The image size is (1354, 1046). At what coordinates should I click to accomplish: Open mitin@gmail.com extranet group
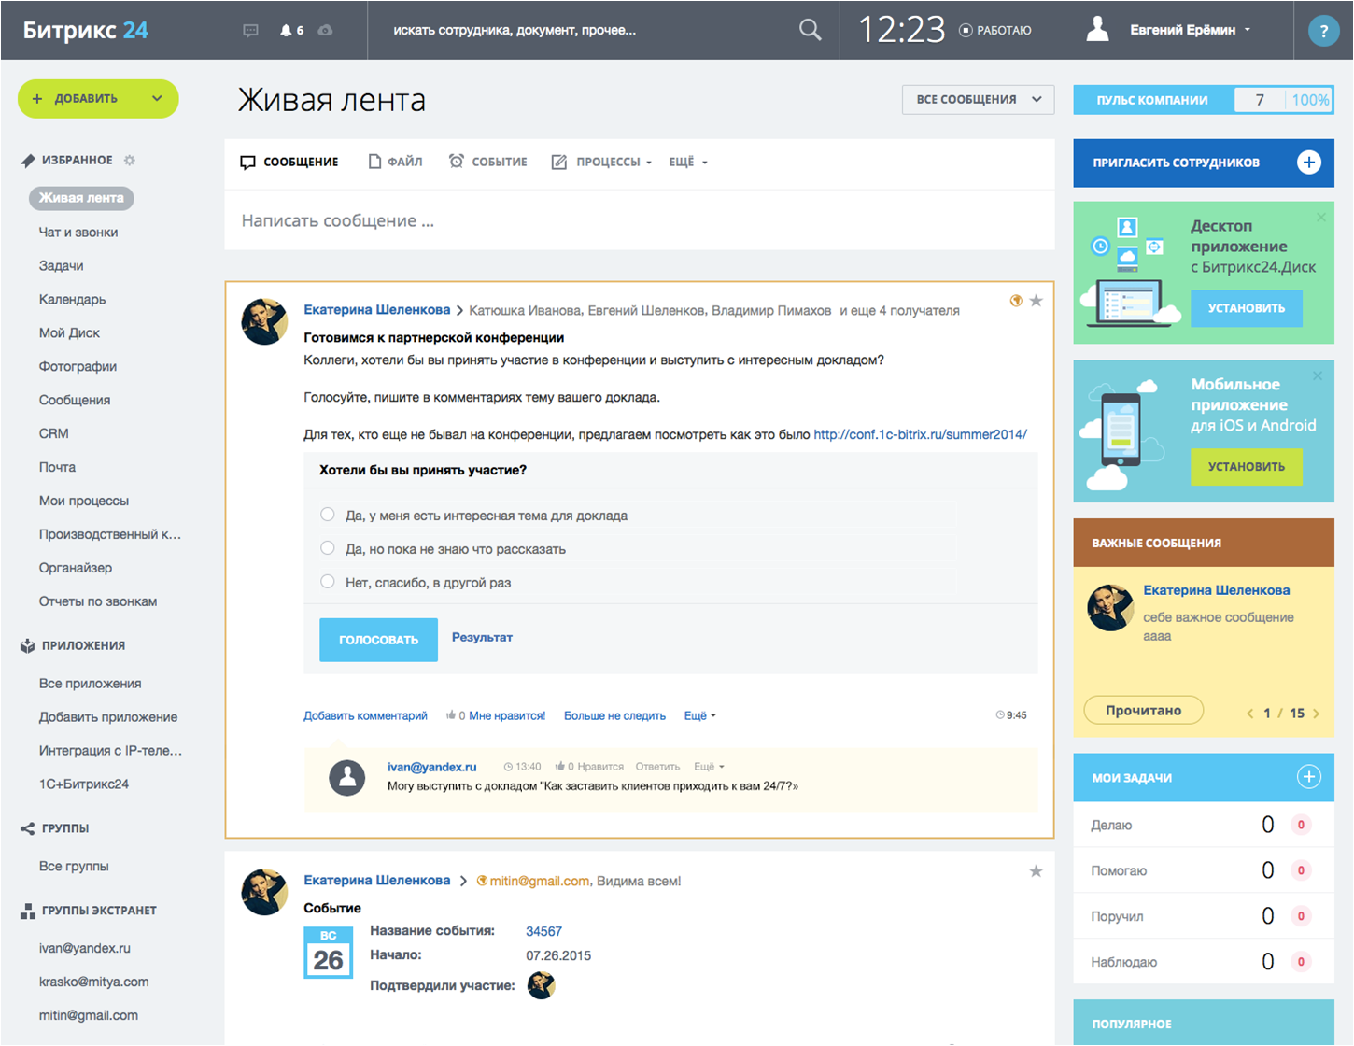tap(89, 1015)
